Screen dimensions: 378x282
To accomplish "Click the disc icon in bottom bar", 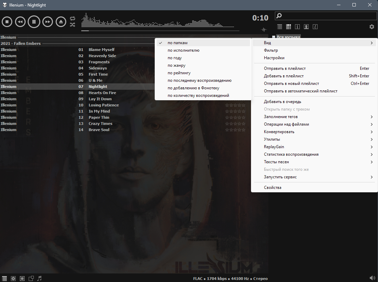I will [x=13, y=279].
